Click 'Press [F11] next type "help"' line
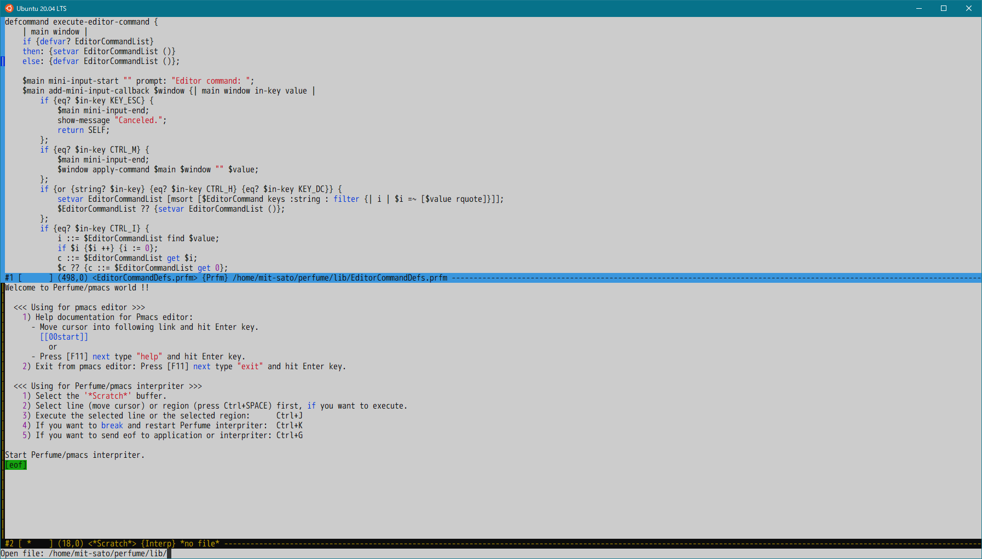 (138, 357)
